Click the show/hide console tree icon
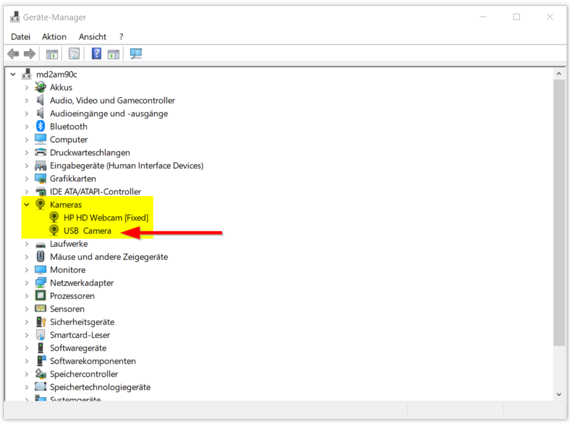This screenshot has height=424, width=570. pyautogui.click(x=52, y=54)
